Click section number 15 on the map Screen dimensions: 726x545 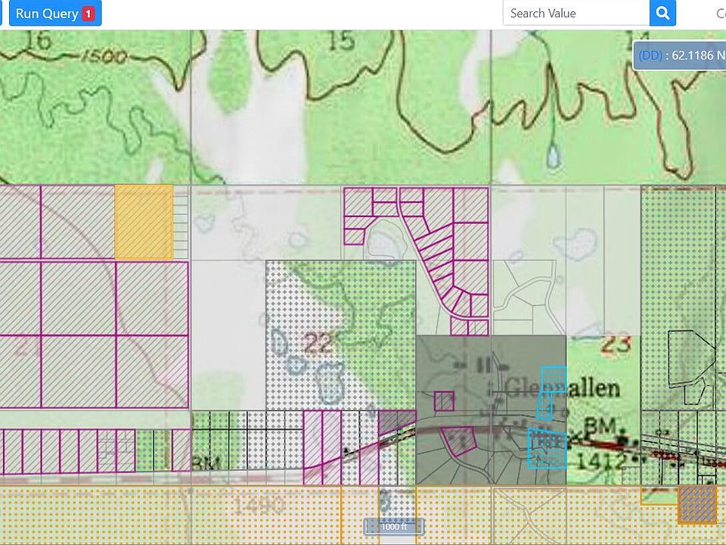tap(342, 42)
